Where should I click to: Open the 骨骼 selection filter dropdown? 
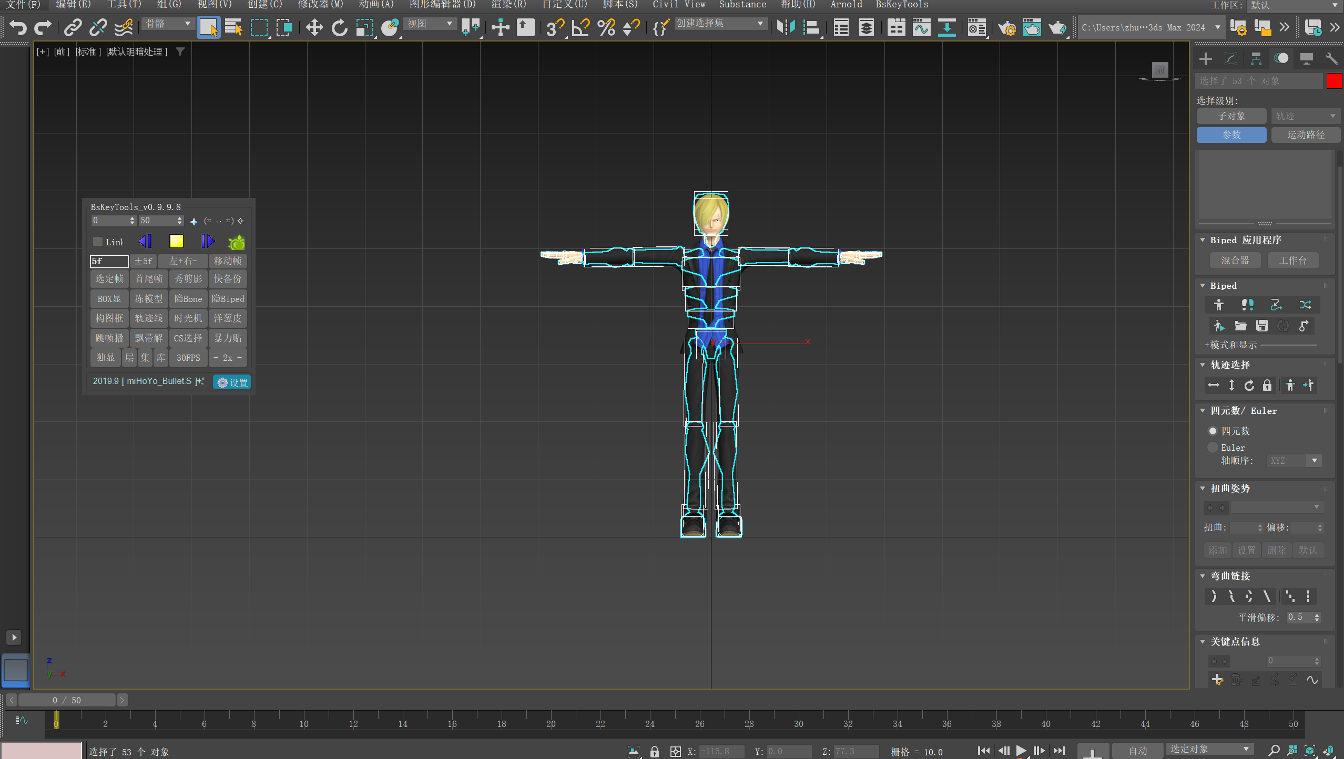[x=168, y=24]
